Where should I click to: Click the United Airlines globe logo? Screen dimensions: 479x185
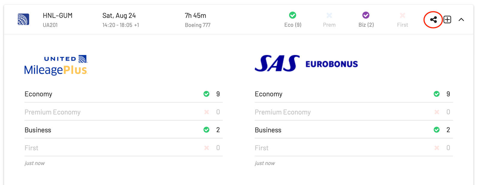point(23,19)
